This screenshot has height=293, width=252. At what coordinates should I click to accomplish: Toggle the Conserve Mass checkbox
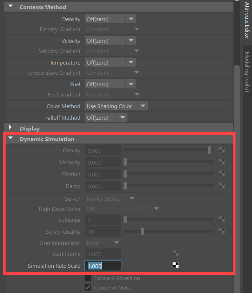tap(88, 287)
